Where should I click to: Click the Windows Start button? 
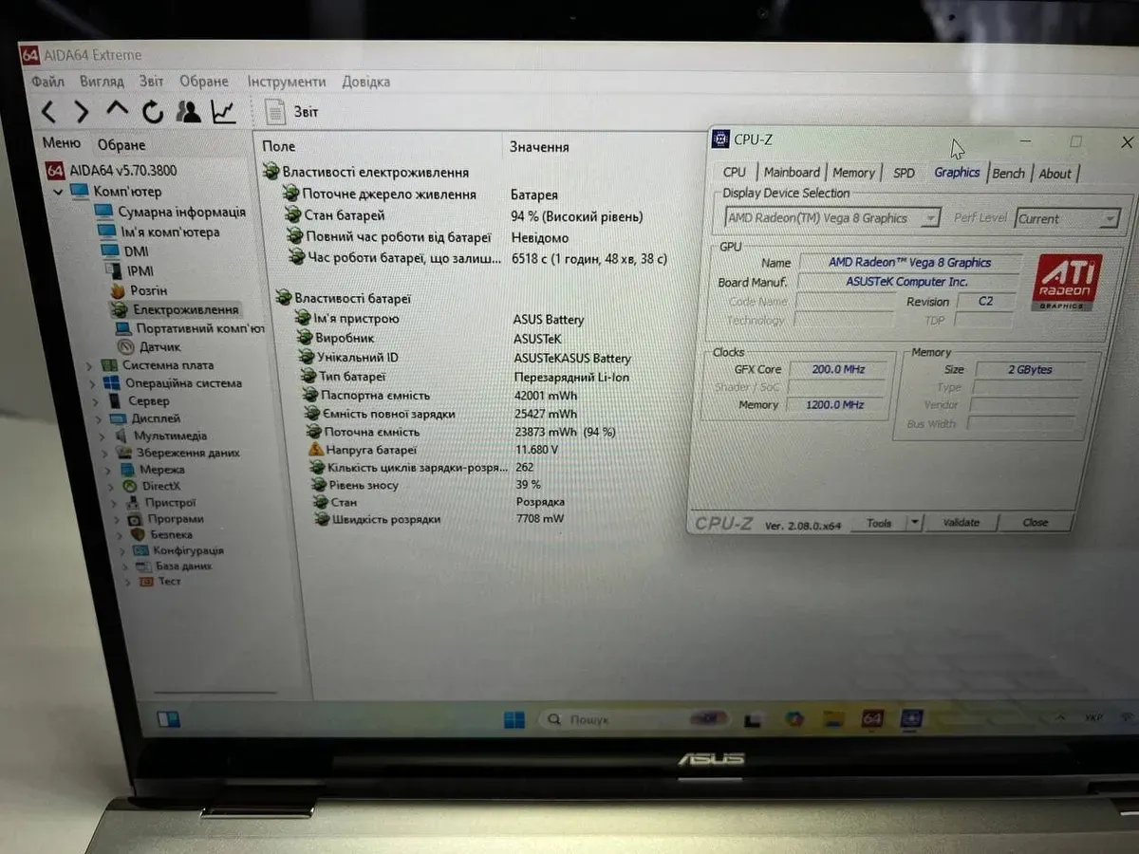point(513,719)
